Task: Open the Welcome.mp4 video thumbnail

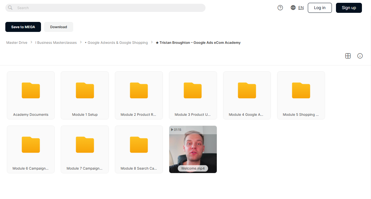Action: click(193, 149)
